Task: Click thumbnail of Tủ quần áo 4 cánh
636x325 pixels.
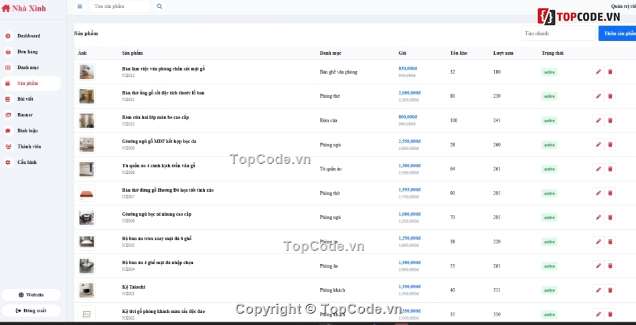Action: point(87,169)
